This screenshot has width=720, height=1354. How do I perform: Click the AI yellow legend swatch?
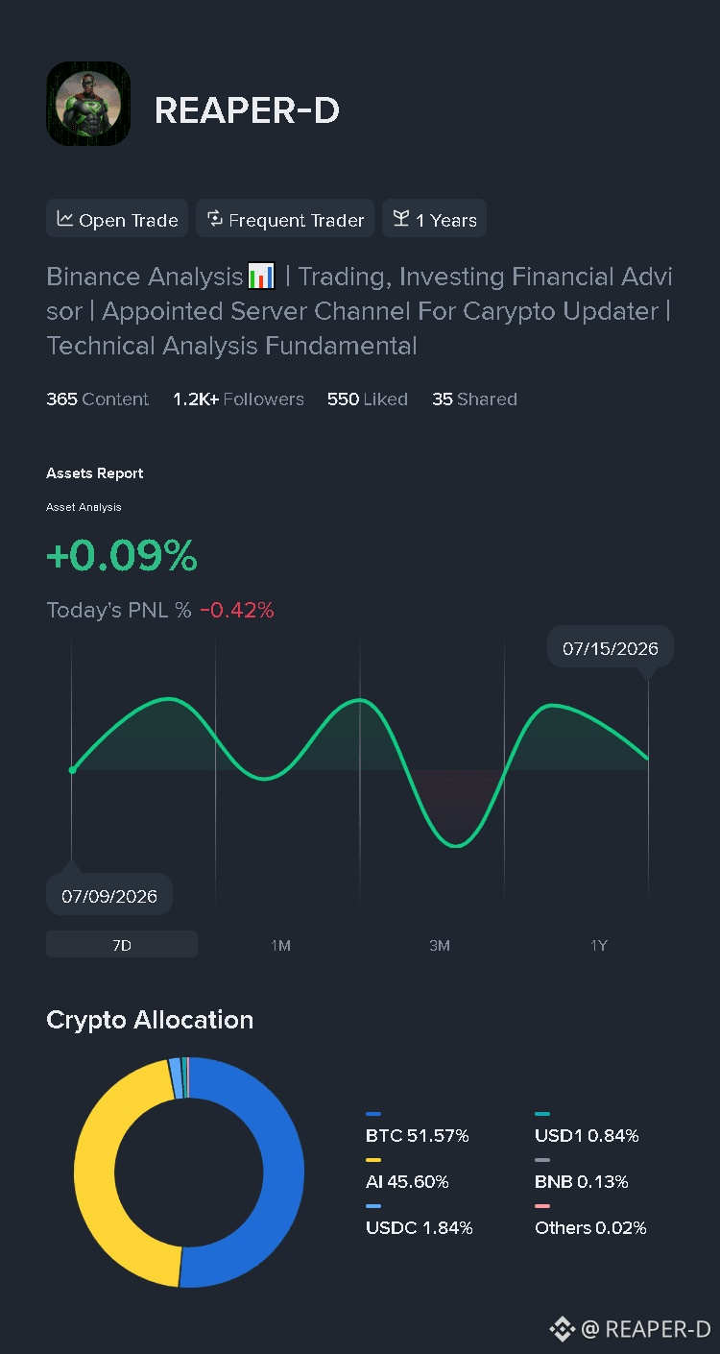[373, 1160]
